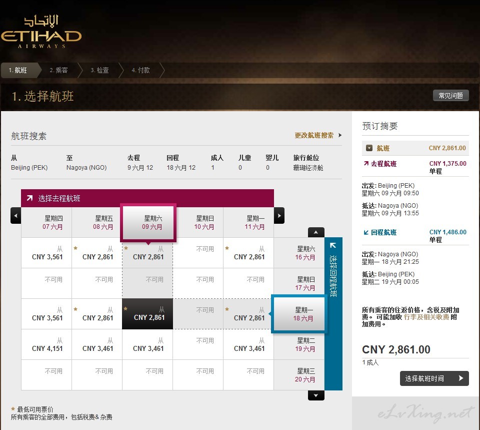The width and height of the screenshot is (480, 430).
Task: Click the 预订摘要 heading
Action: 380,126
